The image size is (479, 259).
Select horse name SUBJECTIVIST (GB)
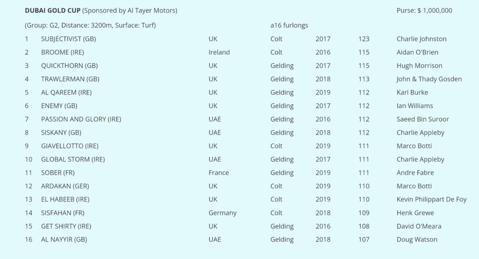(68, 39)
